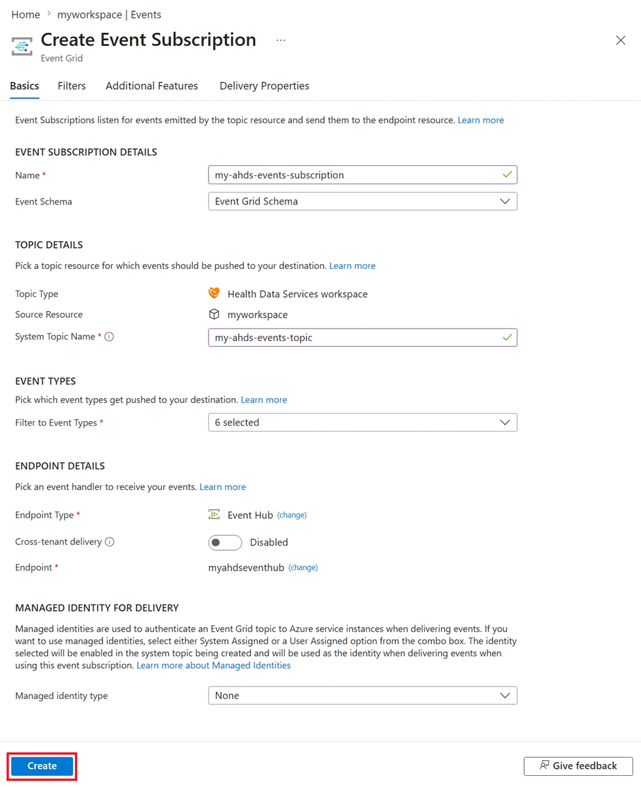This screenshot has width=641, height=787.
Task: Switch to the Filters tab
Action: click(72, 86)
